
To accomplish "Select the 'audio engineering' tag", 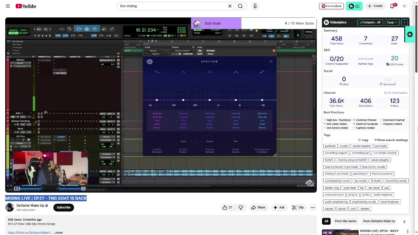I will click(x=336, y=202).
